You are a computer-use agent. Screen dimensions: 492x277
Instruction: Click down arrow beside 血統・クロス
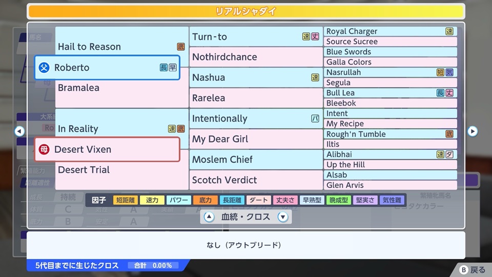coord(283,216)
